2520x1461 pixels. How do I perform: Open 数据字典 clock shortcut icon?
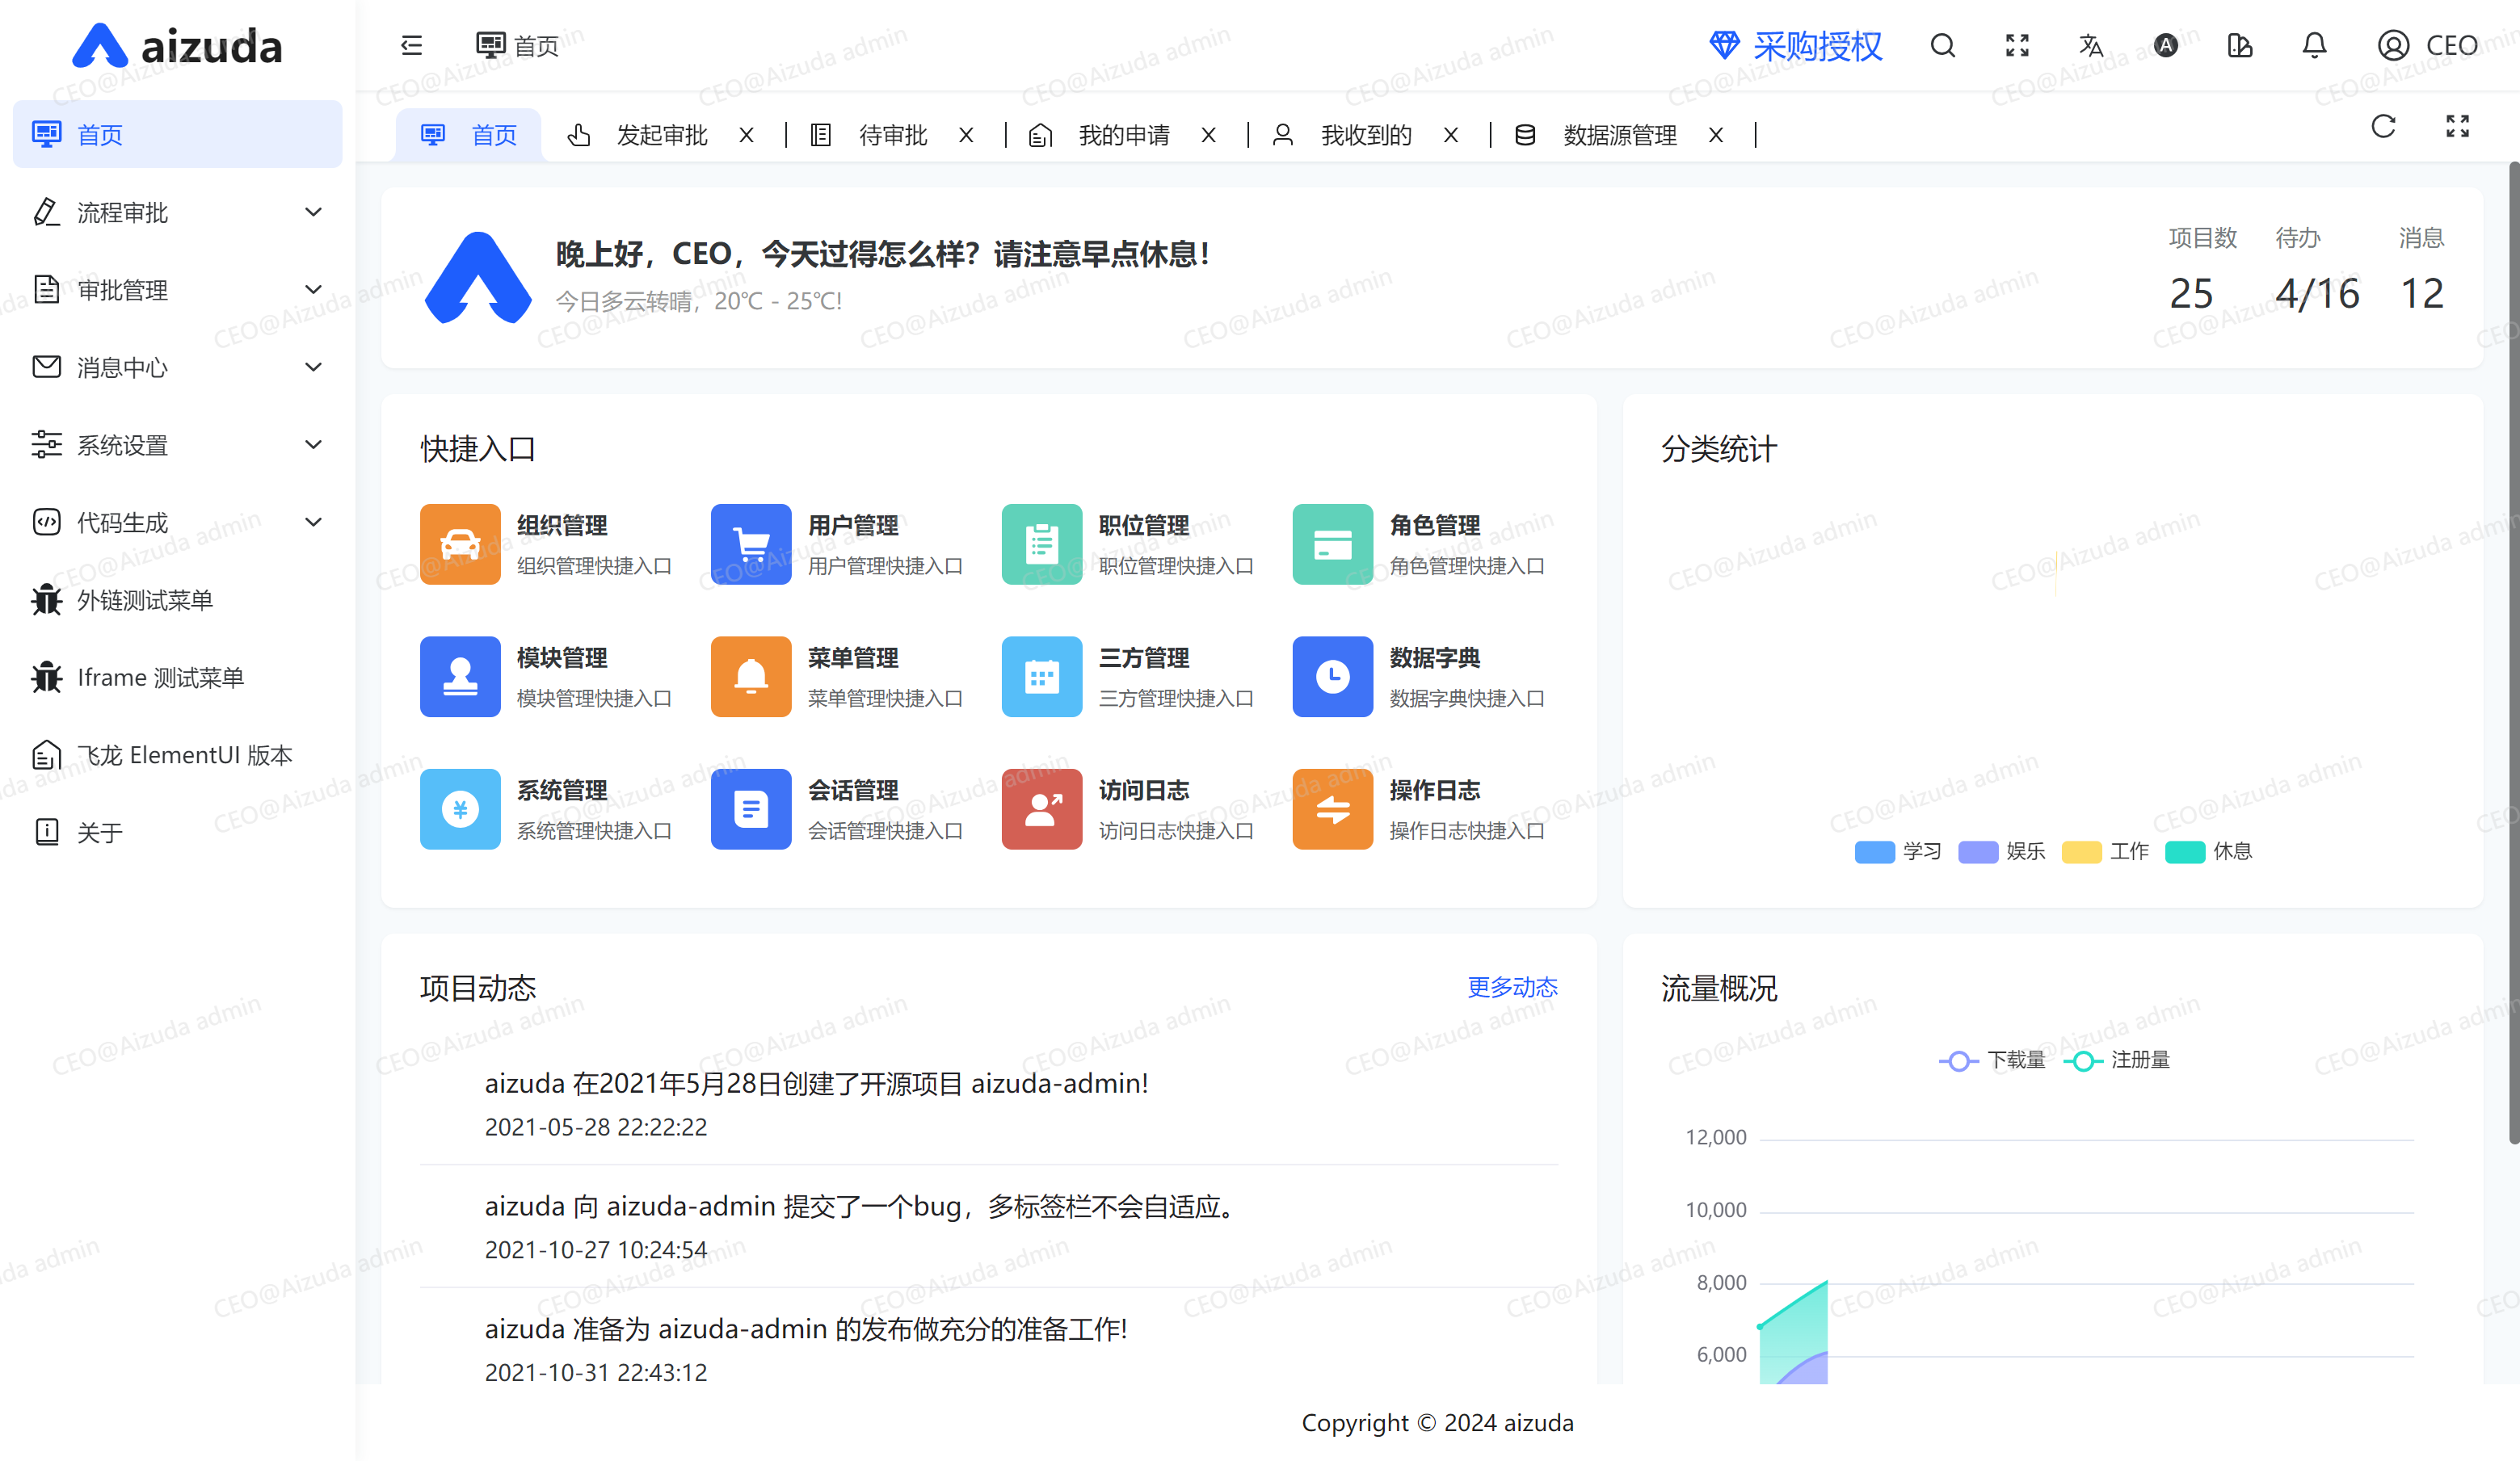pyautogui.click(x=1333, y=677)
